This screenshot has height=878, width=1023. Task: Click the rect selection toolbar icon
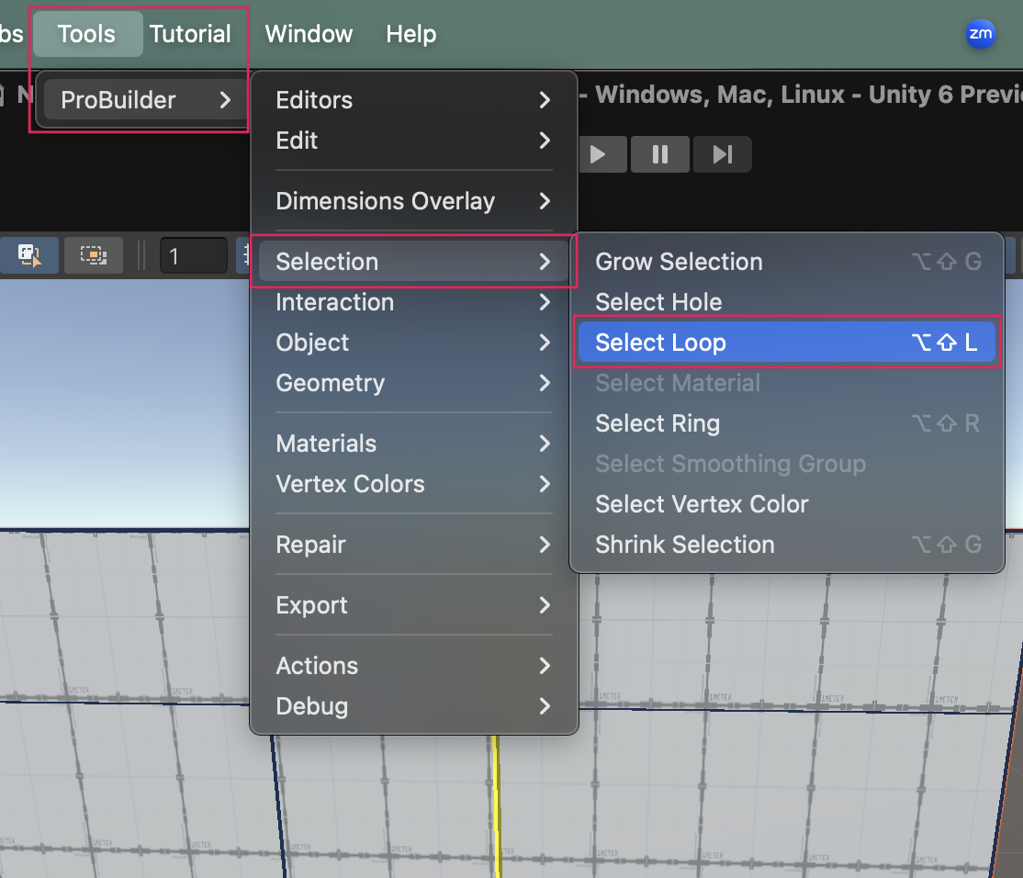pyautogui.click(x=94, y=255)
